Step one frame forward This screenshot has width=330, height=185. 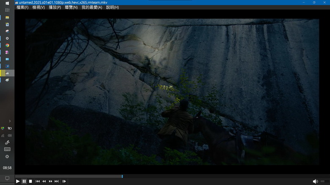(64, 181)
